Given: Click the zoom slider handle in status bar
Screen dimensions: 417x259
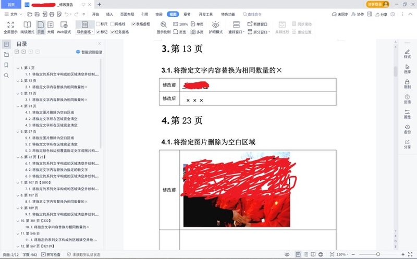Looking at the screenshot, I should pyautogui.click(x=378, y=254).
